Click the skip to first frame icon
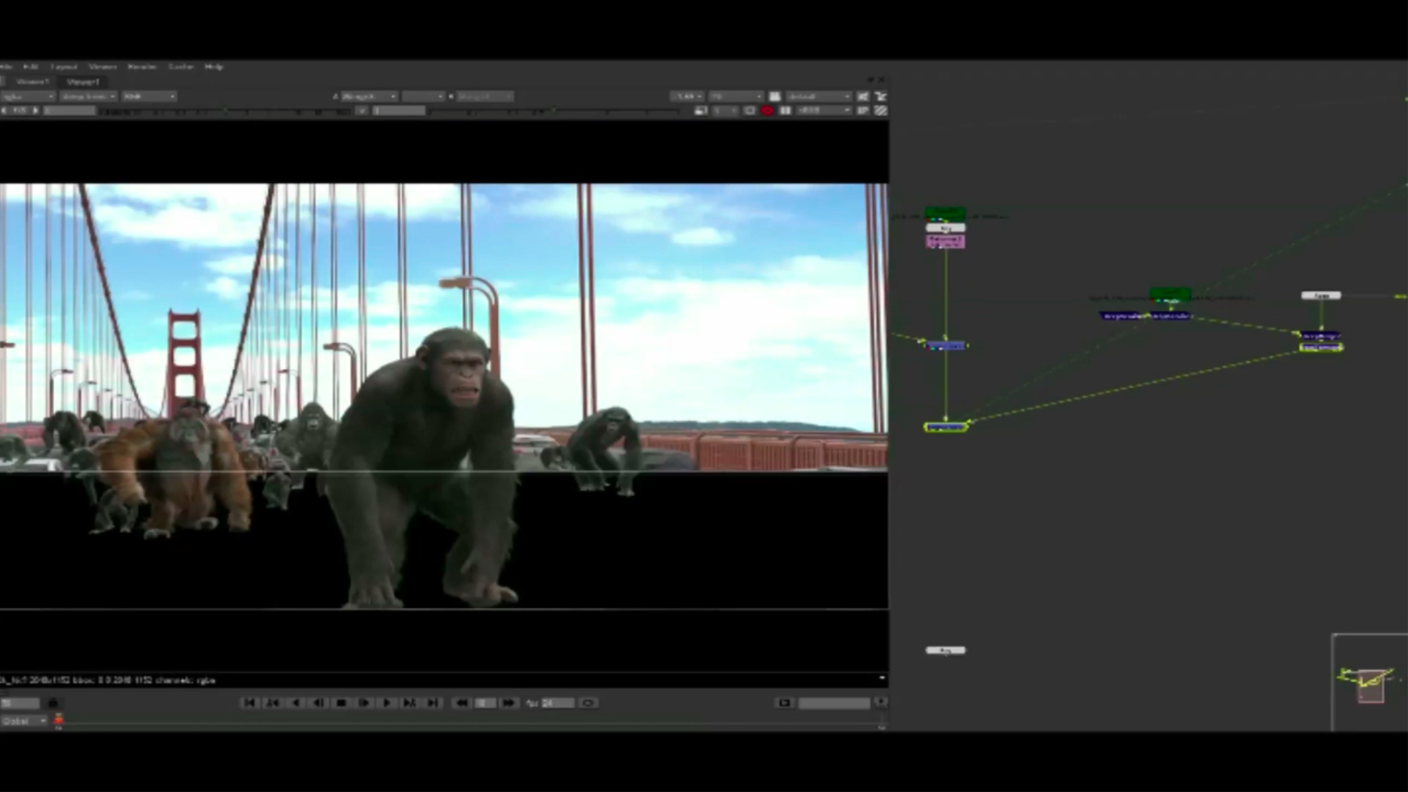 249,703
